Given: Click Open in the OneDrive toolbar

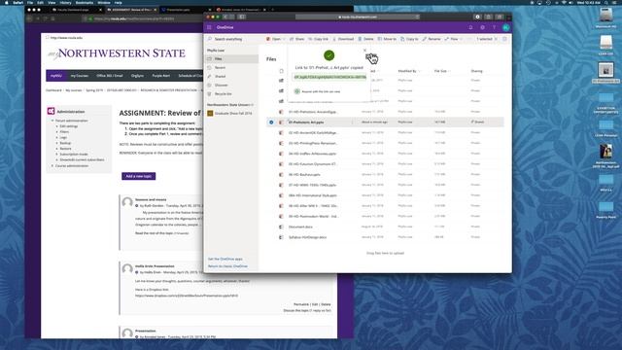Looking at the screenshot, I should tap(274, 39).
